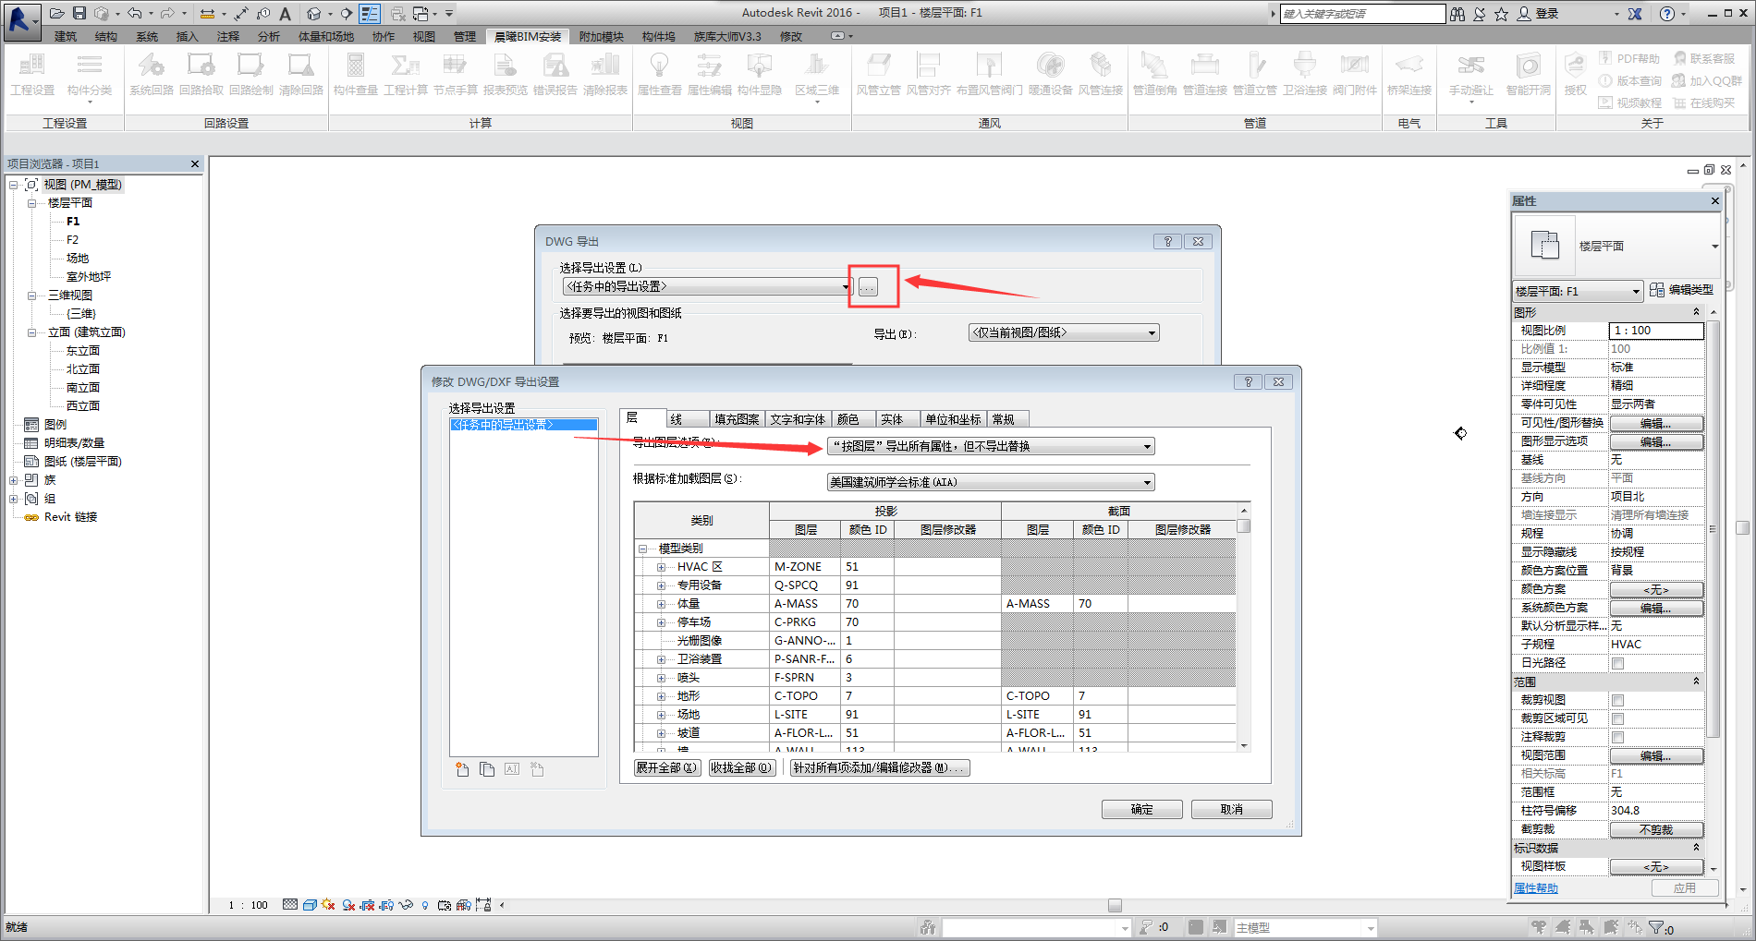Click the help button of DWG 导出 dialog
This screenshot has height=941, width=1756.
(1168, 241)
